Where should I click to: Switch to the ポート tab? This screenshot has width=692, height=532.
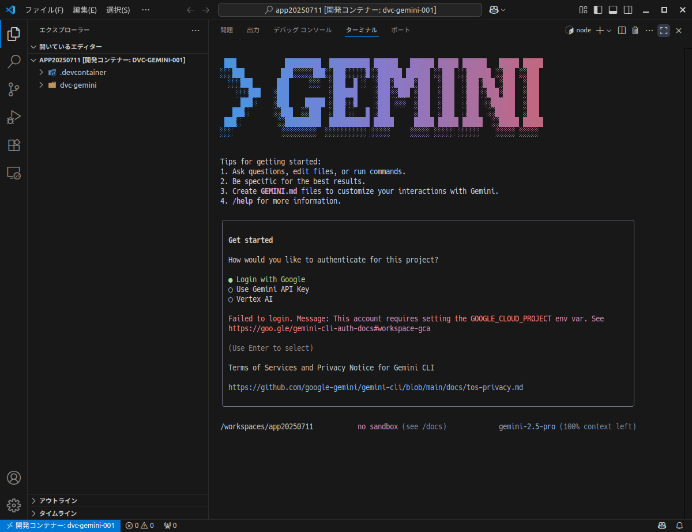pos(401,30)
